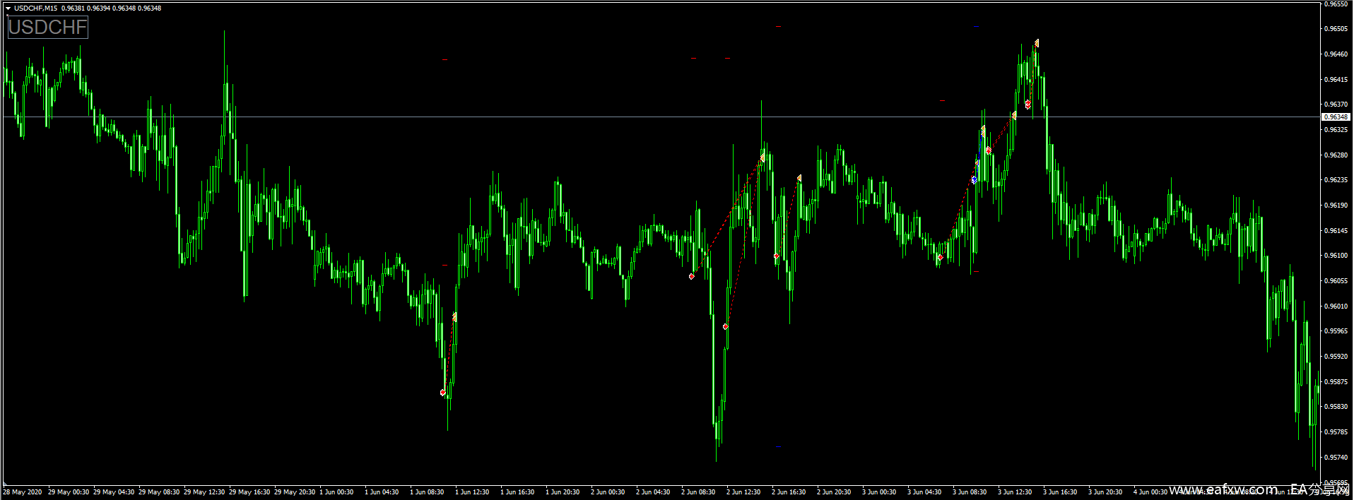The image size is (1354, 500).
Task: Open the www.eafxw.com watermark link
Action: [1223, 489]
